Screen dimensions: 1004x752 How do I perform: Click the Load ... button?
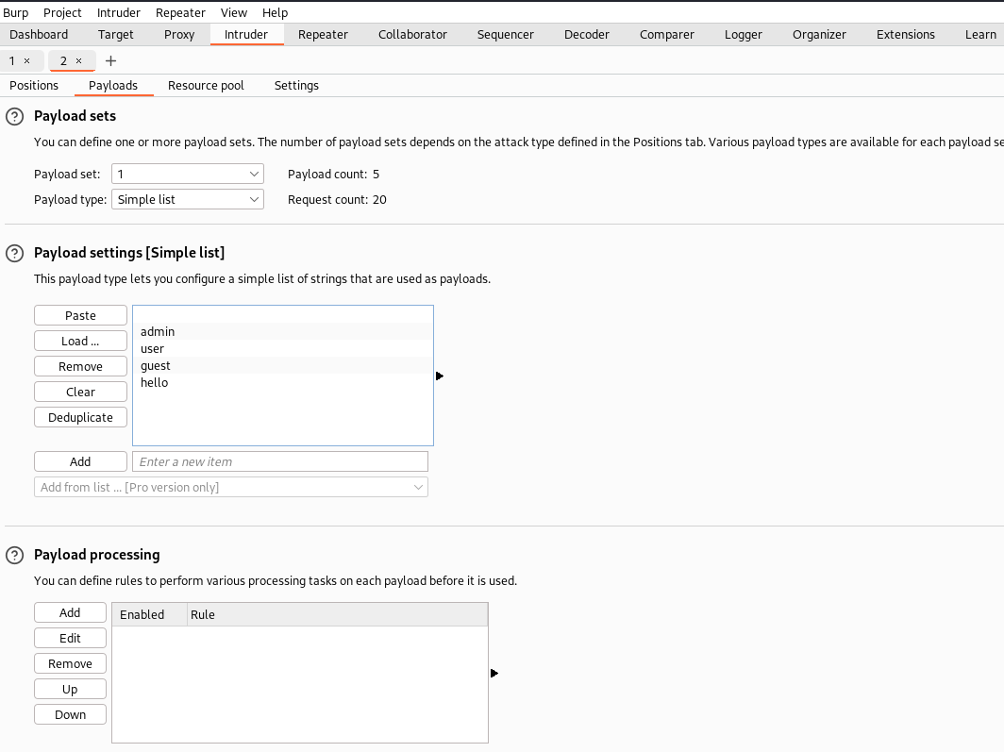pos(81,342)
